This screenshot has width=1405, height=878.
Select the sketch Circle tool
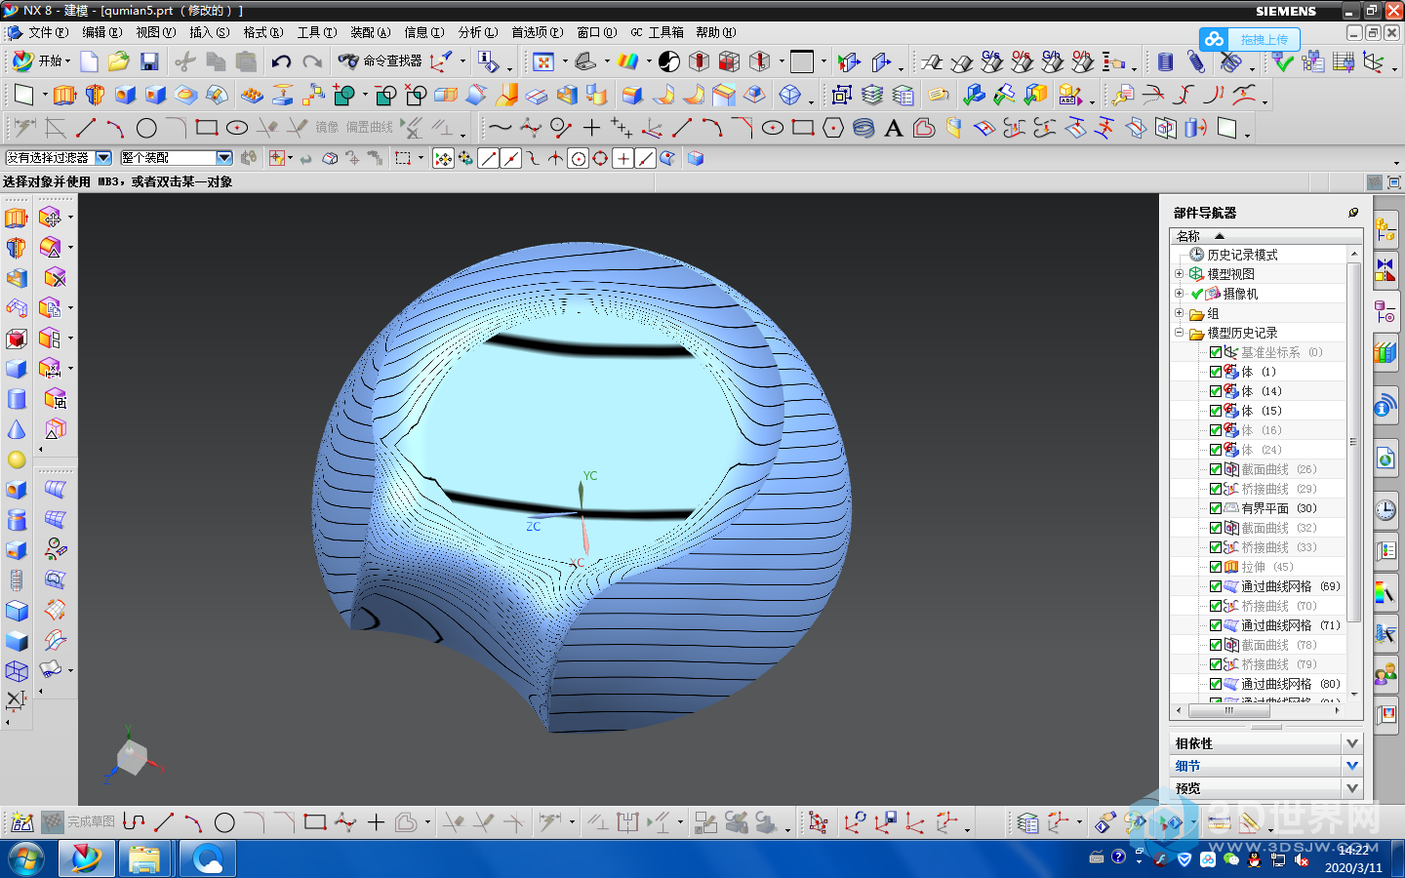pyautogui.click(x=146, y=128)
